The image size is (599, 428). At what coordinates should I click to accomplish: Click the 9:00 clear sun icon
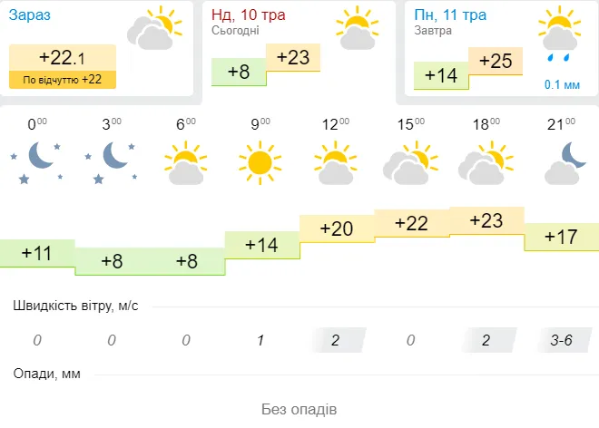coord(260,163)
